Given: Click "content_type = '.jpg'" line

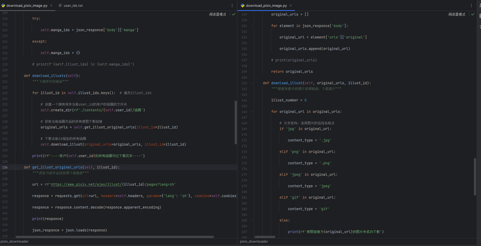Looking at the screenshot, I should point(310,140).
